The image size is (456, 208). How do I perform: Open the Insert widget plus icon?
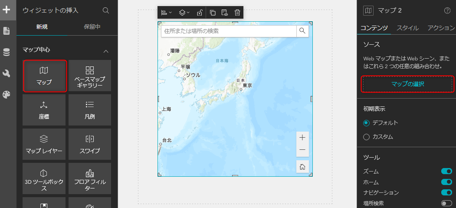(7, 10)
